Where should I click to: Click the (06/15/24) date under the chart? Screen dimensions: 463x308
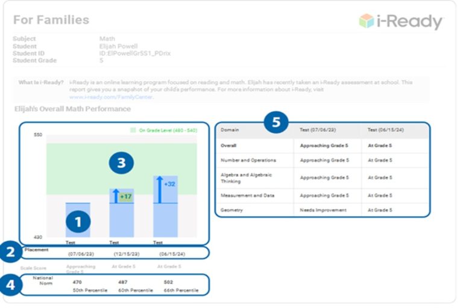172,254
